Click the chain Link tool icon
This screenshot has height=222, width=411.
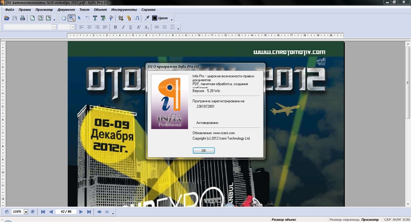point(129,18)
